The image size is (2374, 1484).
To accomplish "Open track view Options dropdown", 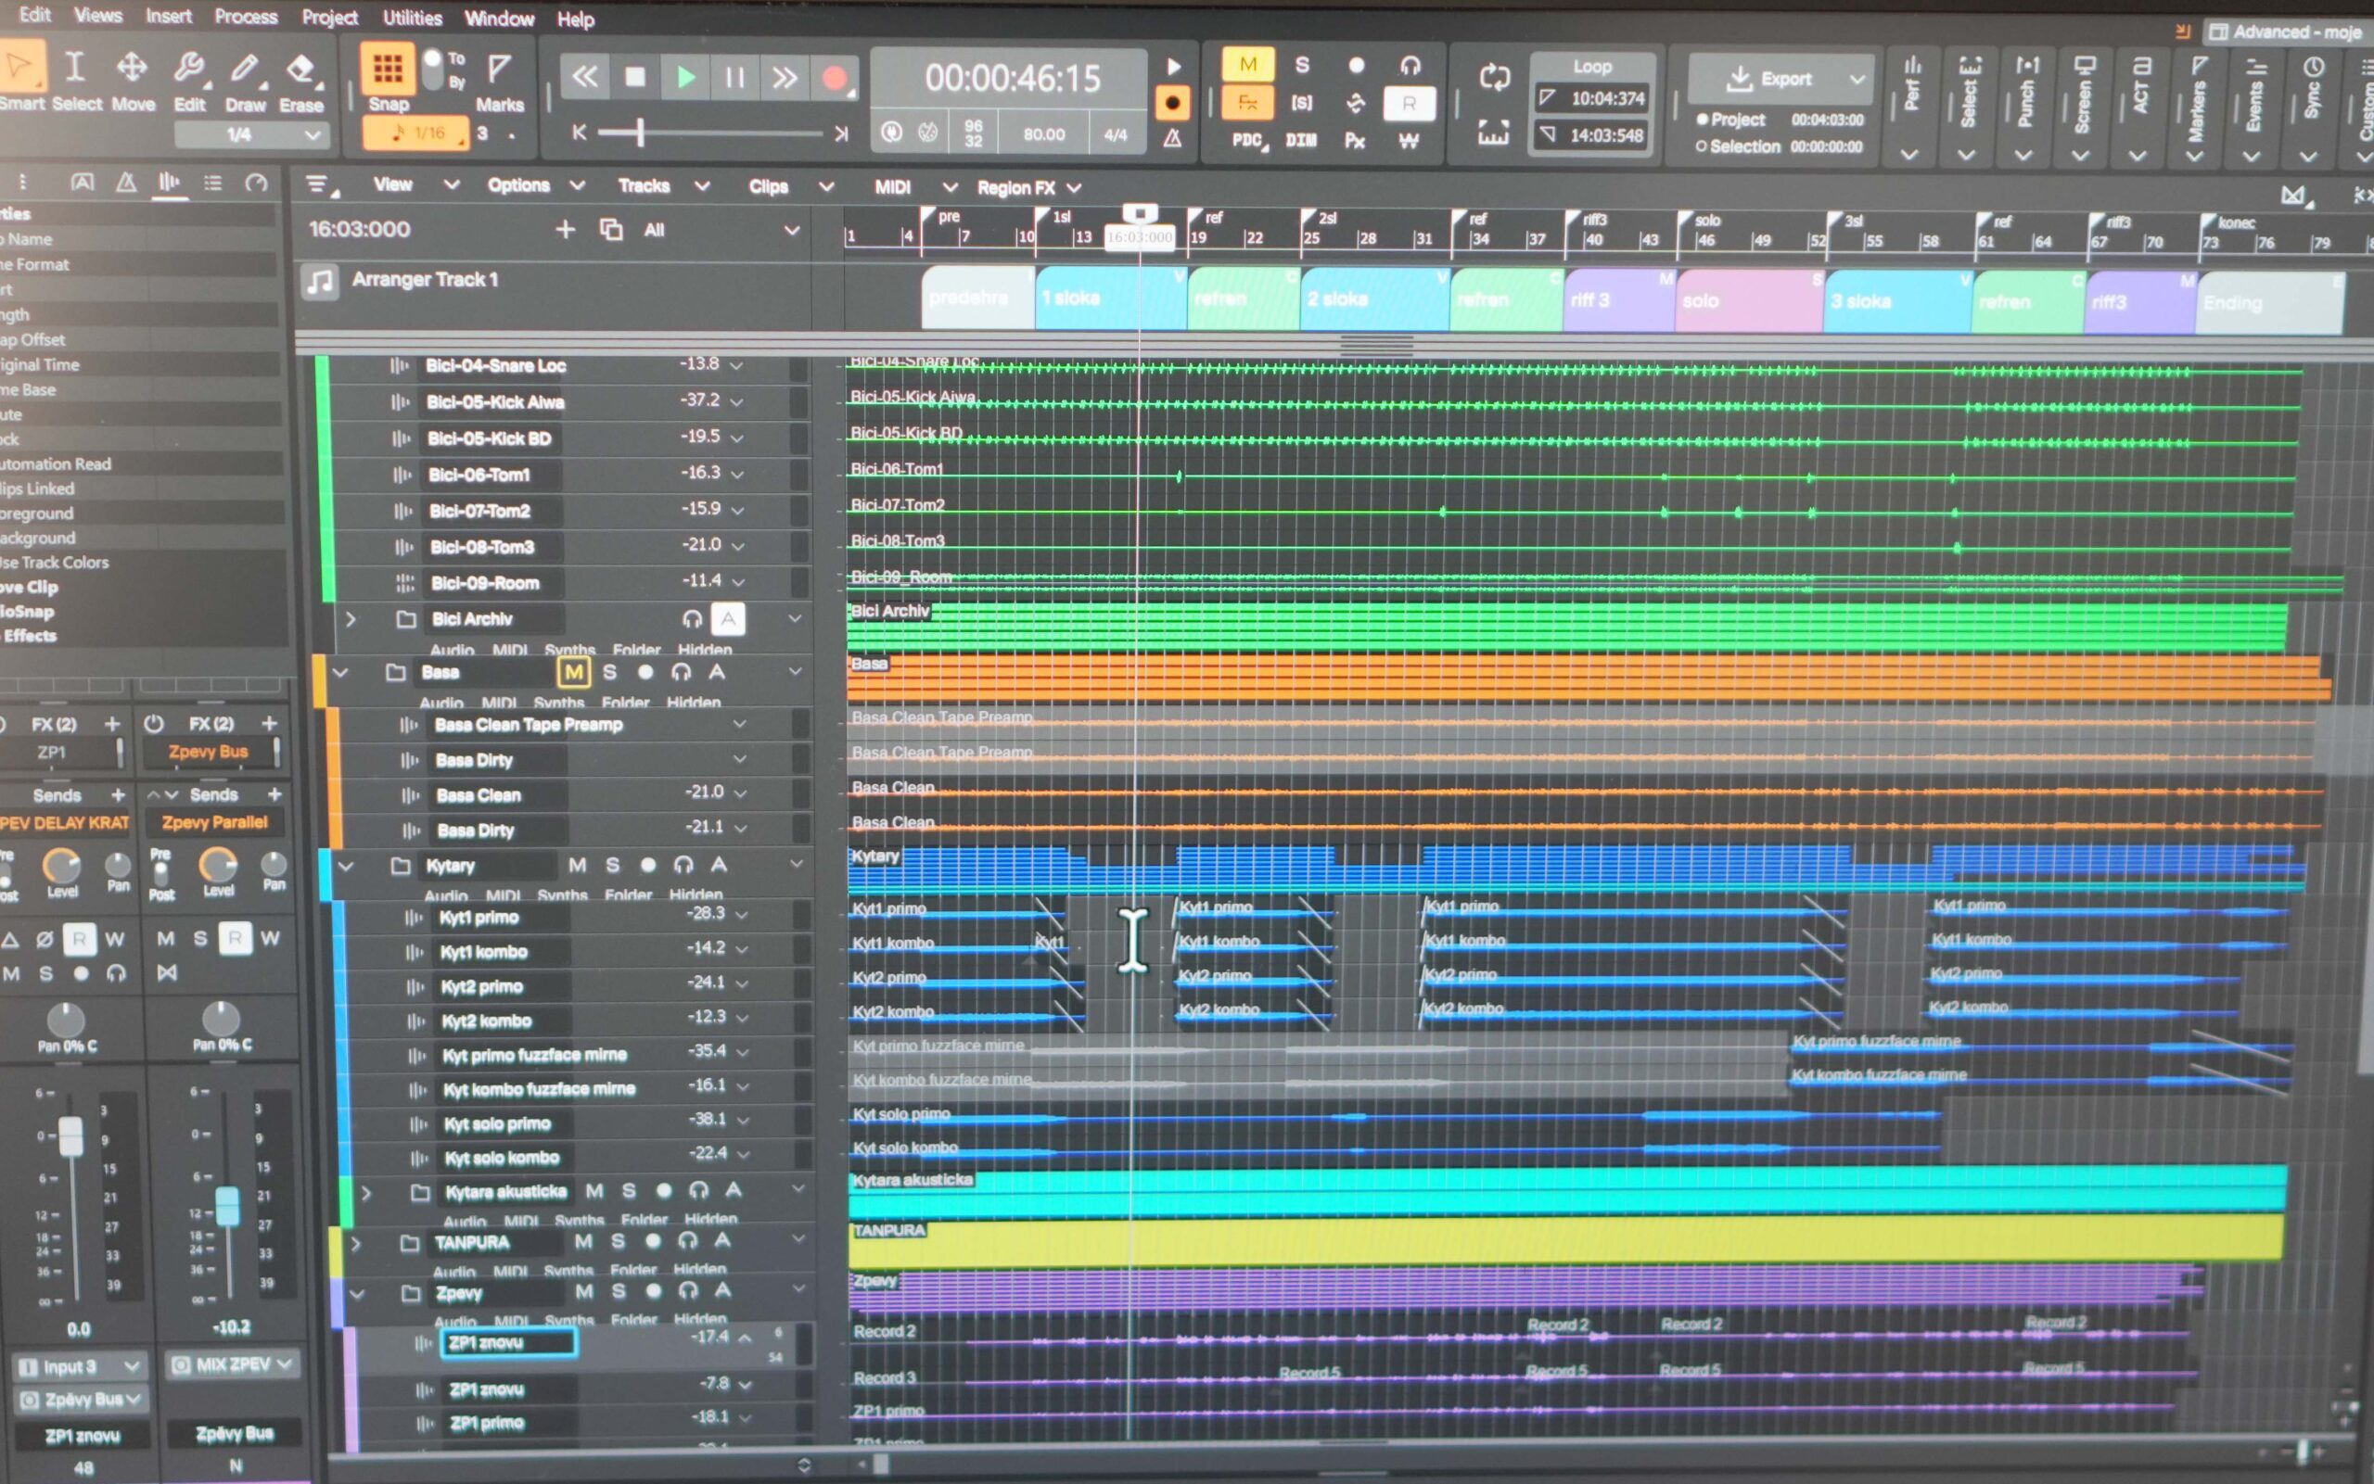I will tap(535, 184).
